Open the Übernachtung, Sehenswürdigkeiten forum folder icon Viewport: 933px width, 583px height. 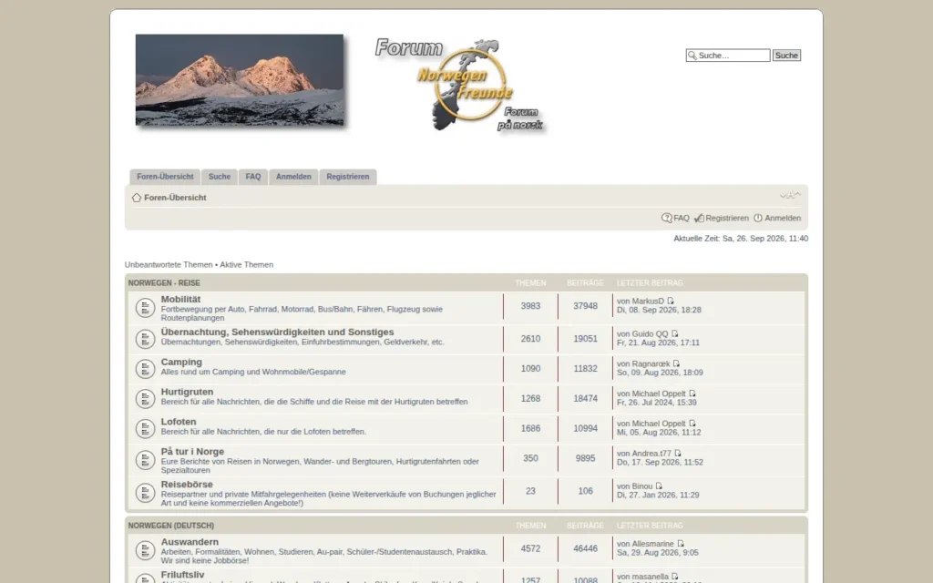point(145,339)
